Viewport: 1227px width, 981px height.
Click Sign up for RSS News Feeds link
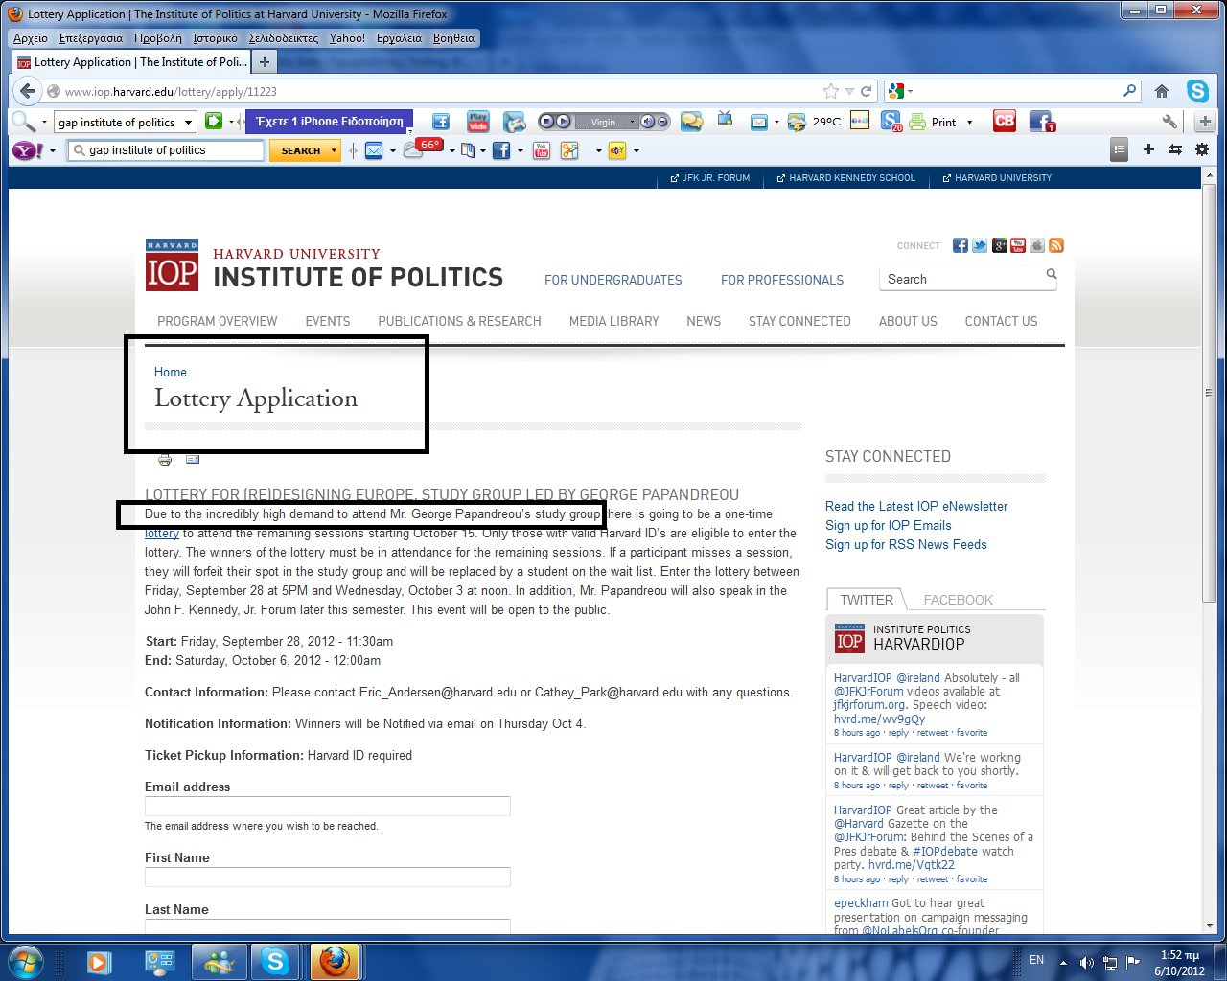point(906,544)
